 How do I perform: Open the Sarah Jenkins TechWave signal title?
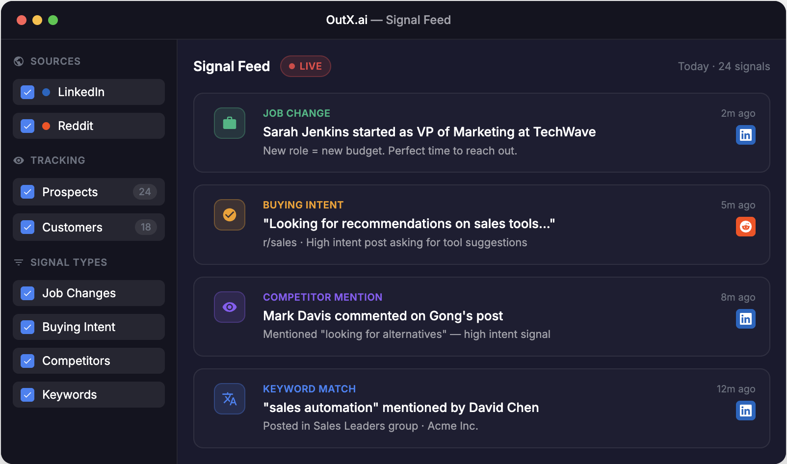coord(429,132)
